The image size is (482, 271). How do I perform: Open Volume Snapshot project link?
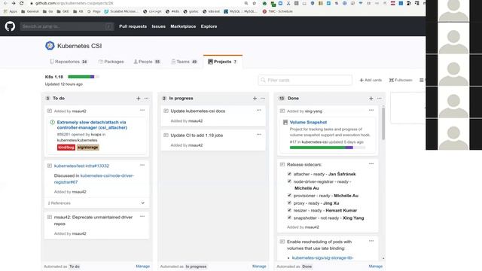tap(308, 122)
